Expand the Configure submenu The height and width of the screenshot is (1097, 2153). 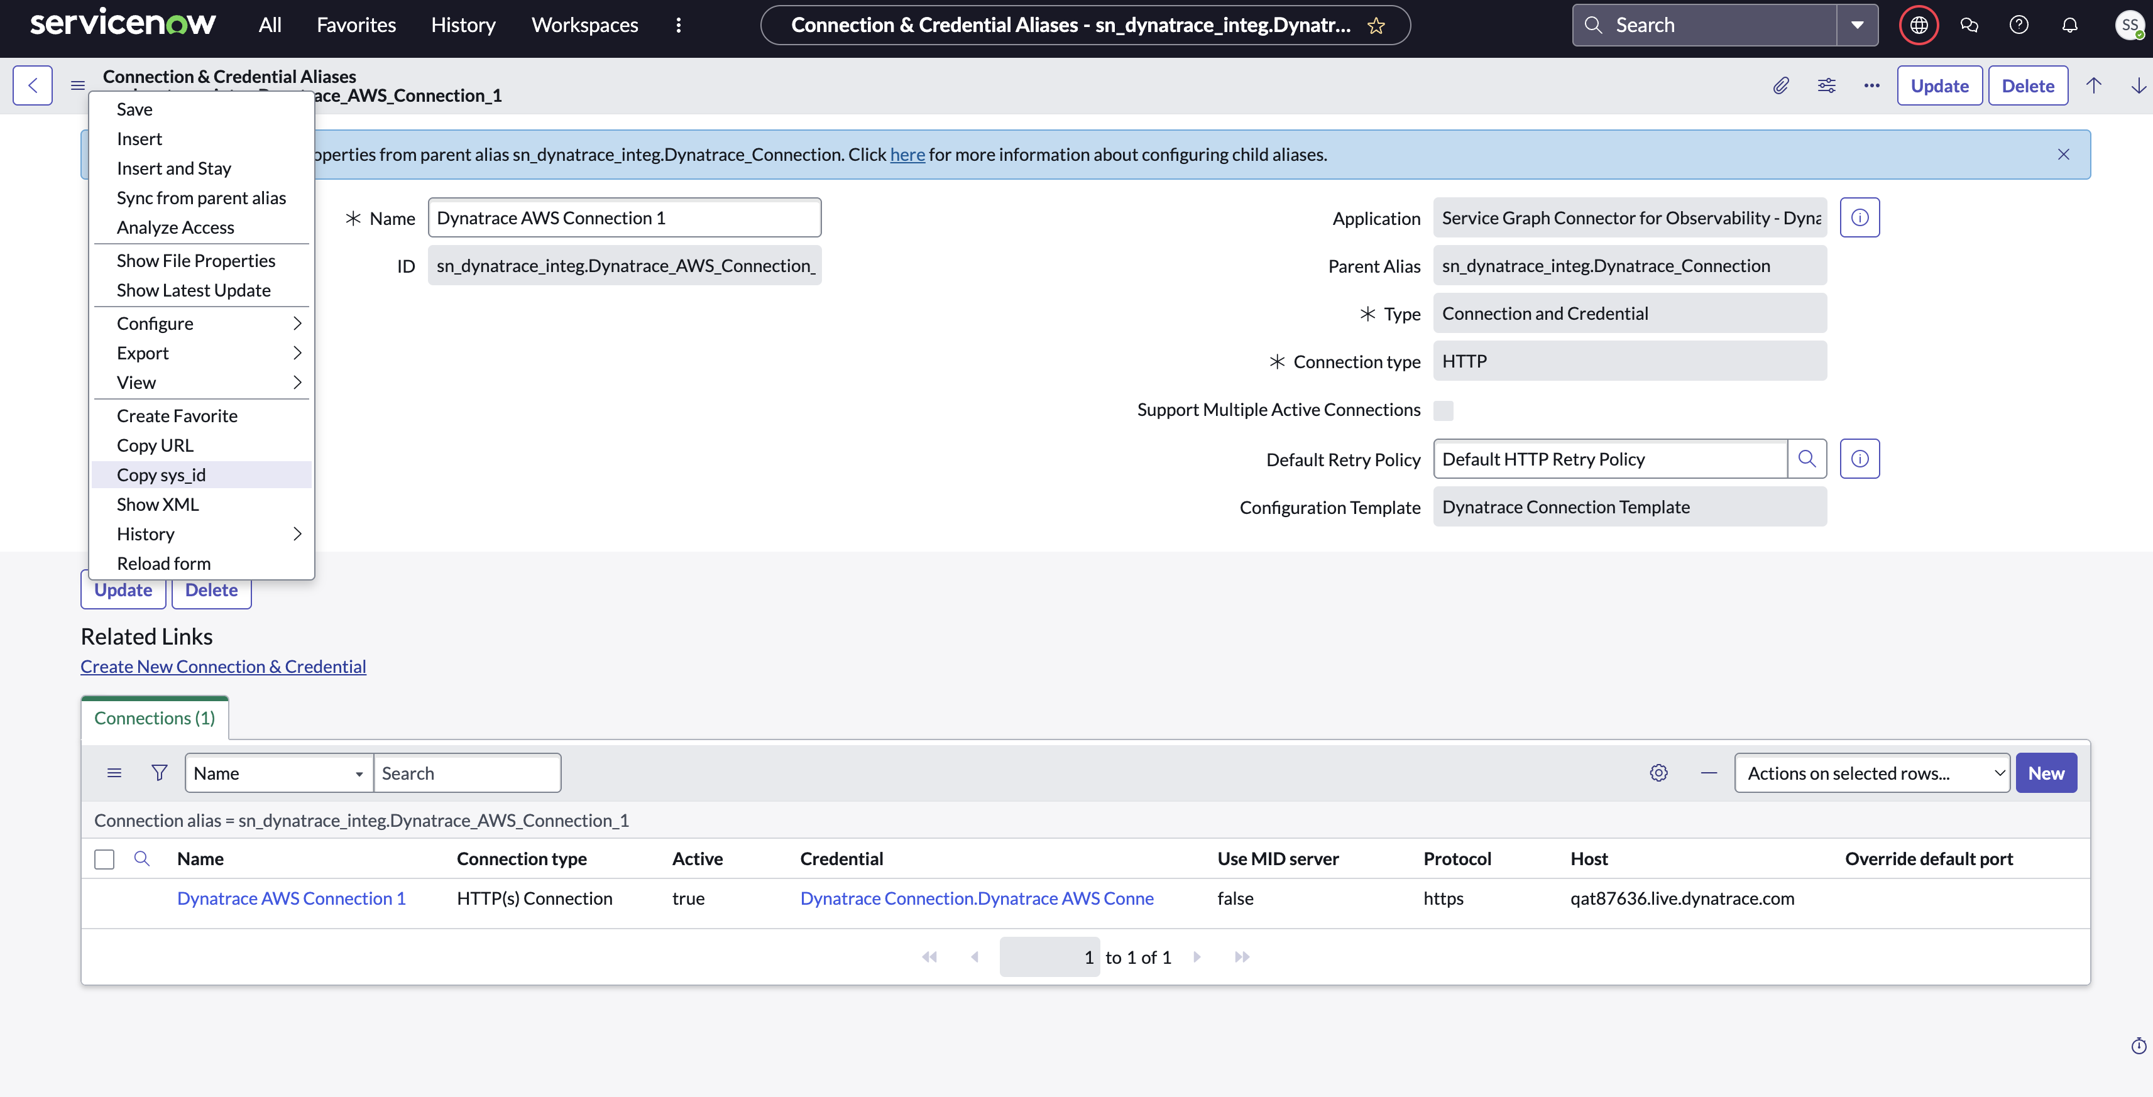(x=202, y=324)
